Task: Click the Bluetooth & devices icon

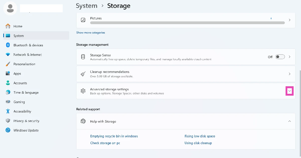Action: point(8,45)
